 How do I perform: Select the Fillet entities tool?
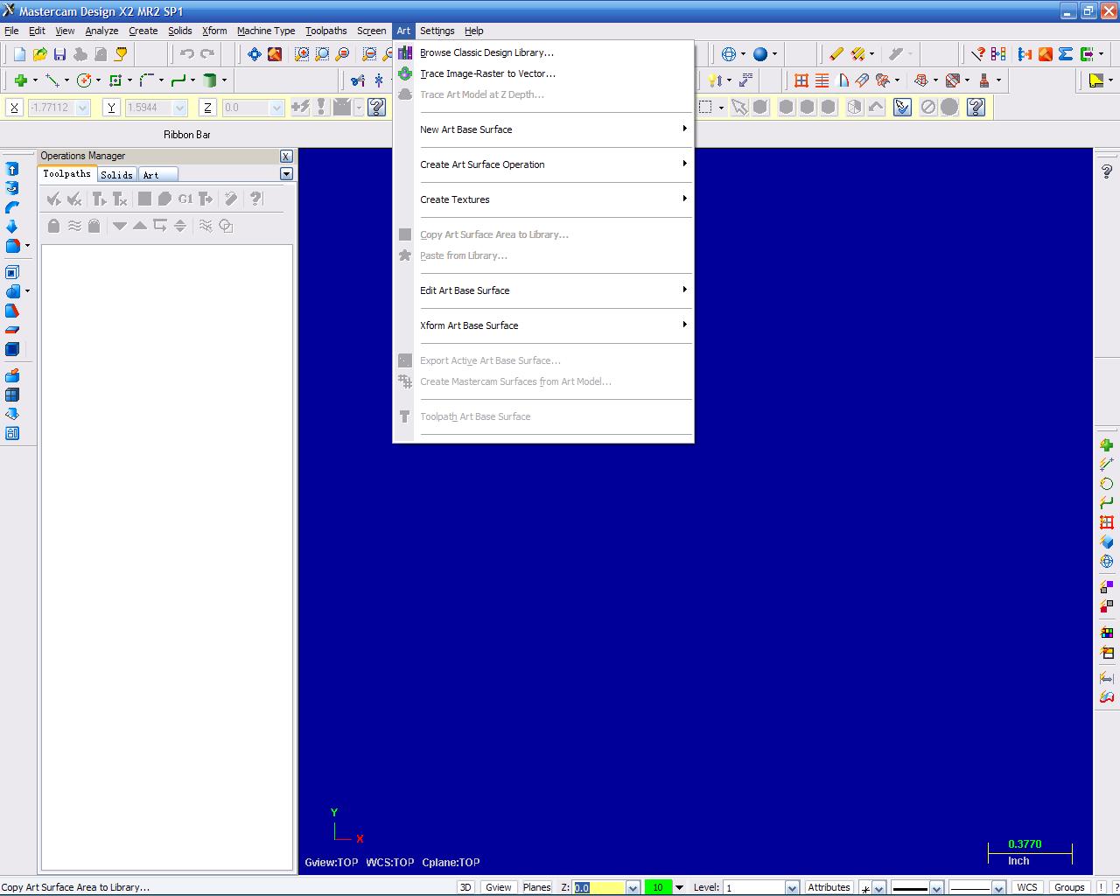[146, 80]
